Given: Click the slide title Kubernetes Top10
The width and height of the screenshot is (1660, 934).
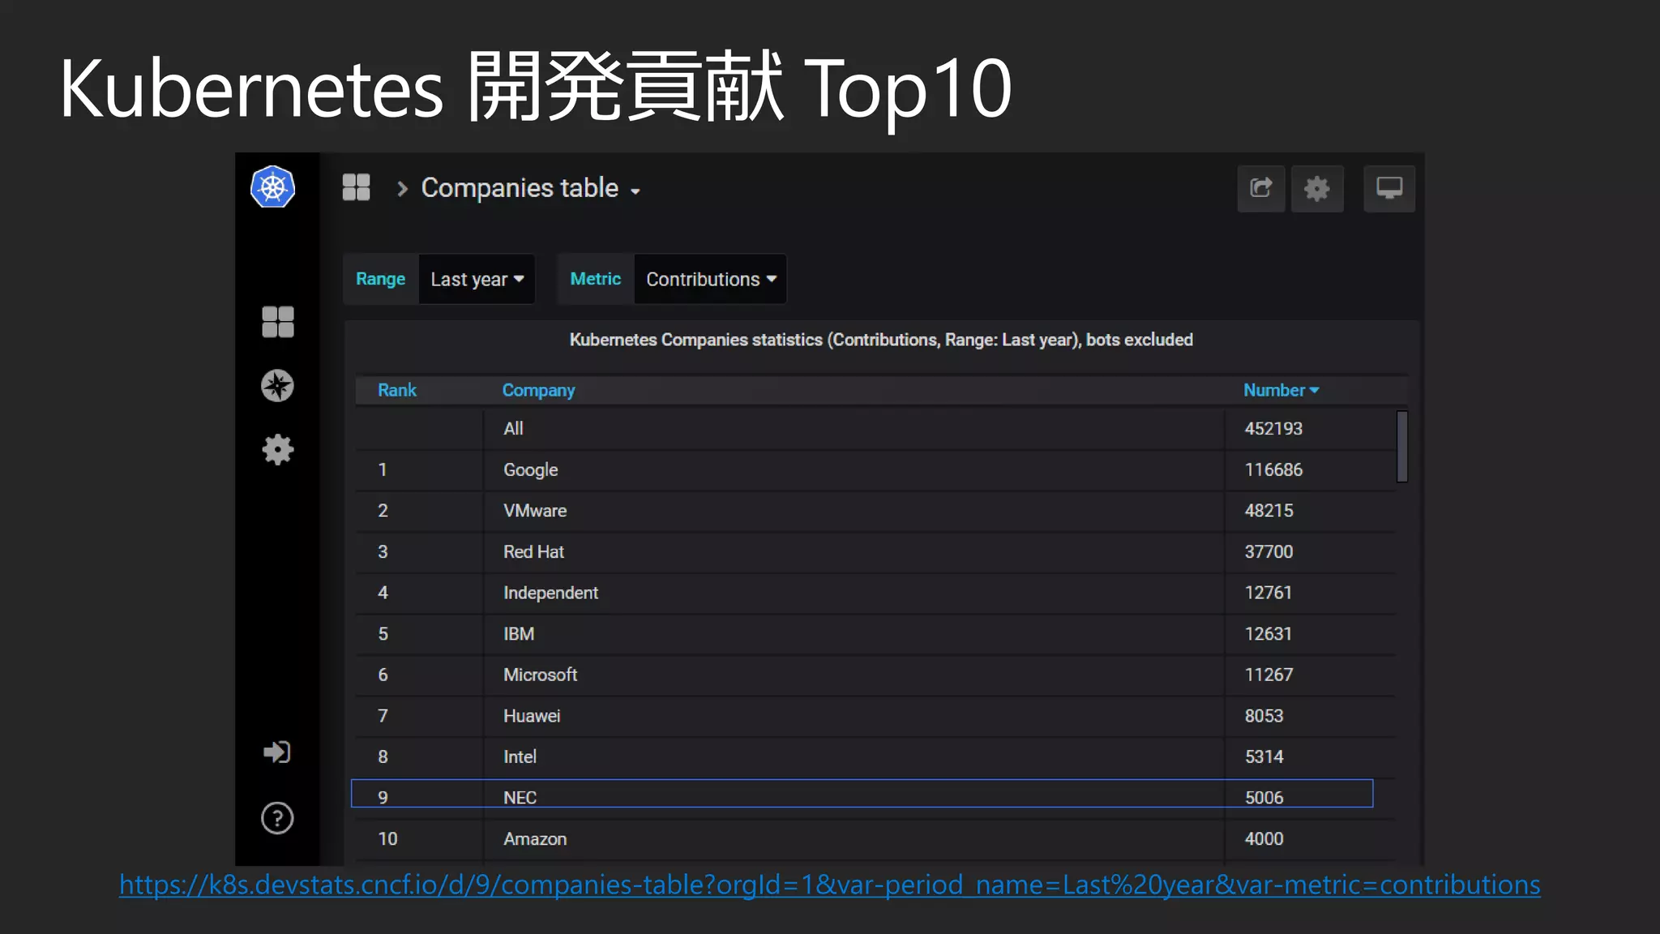Looking at the screenshot, I should [x=536, y=88].
